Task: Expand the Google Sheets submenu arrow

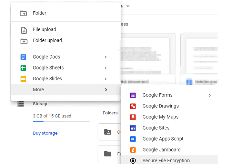Action: coord(105,68)
